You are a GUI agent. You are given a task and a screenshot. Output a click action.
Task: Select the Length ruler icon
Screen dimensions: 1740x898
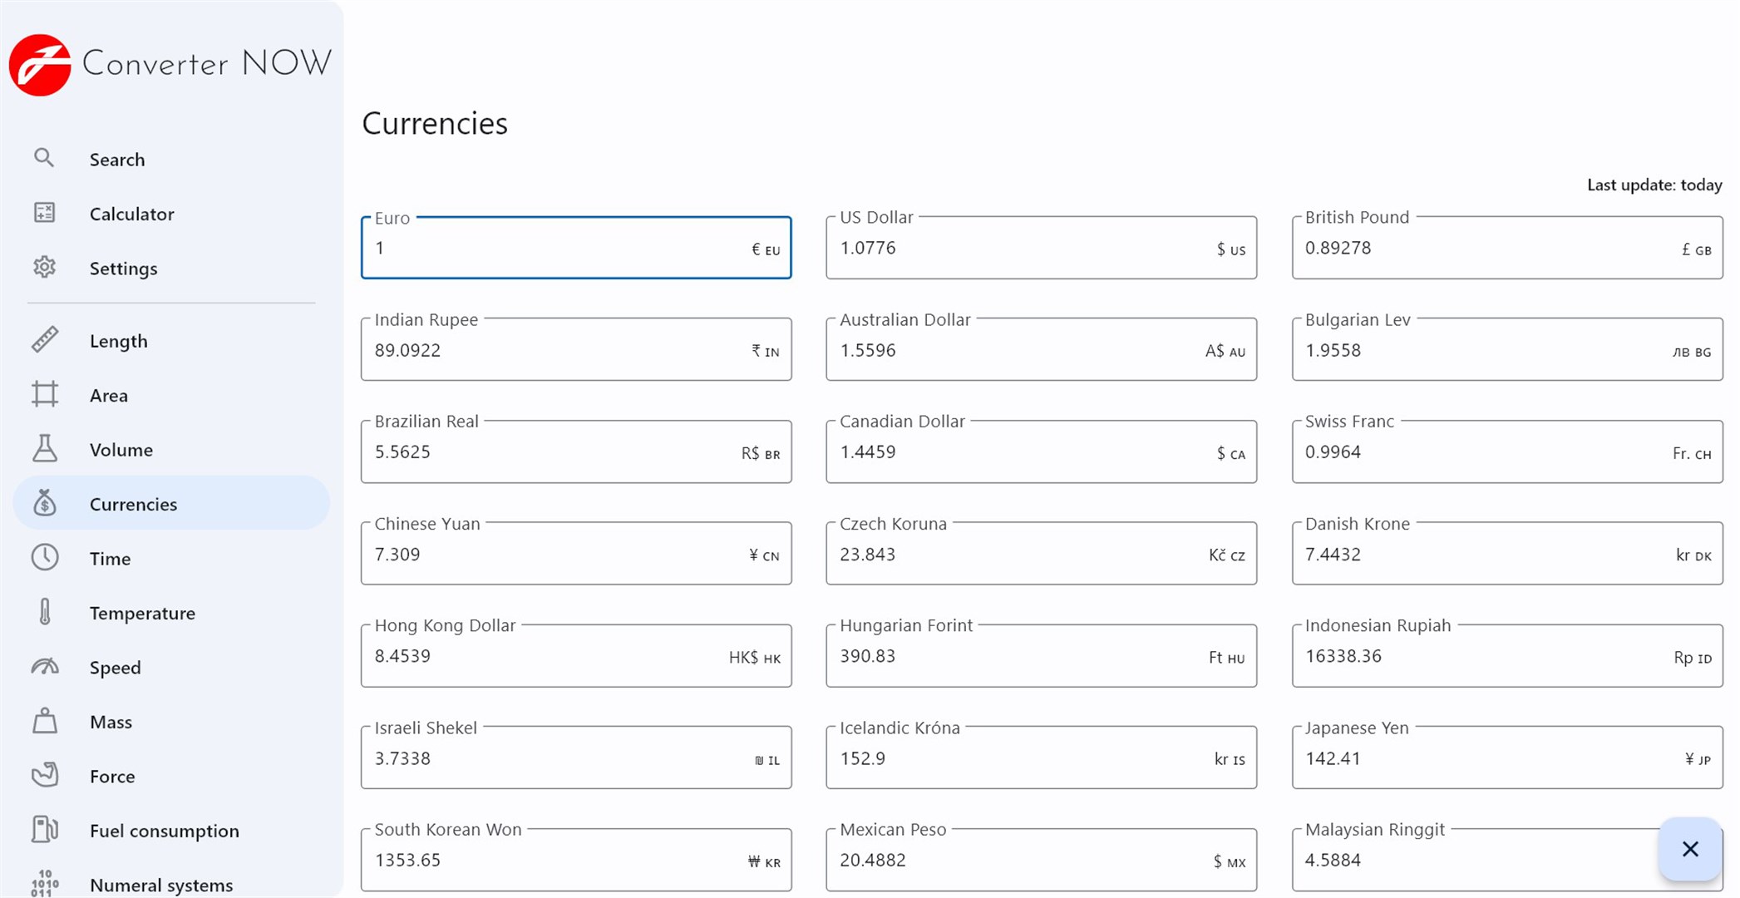(x=44, y=340)
